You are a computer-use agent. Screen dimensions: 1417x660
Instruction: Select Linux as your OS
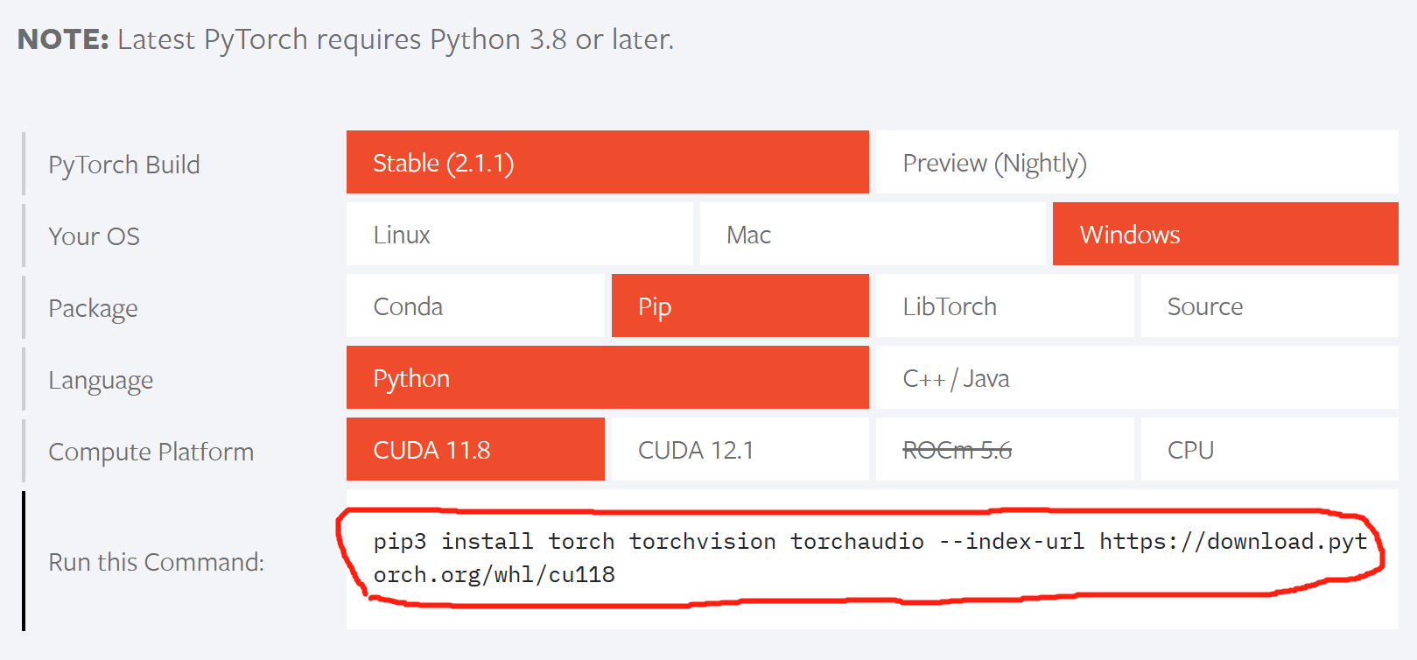click(x=518, y=234)
